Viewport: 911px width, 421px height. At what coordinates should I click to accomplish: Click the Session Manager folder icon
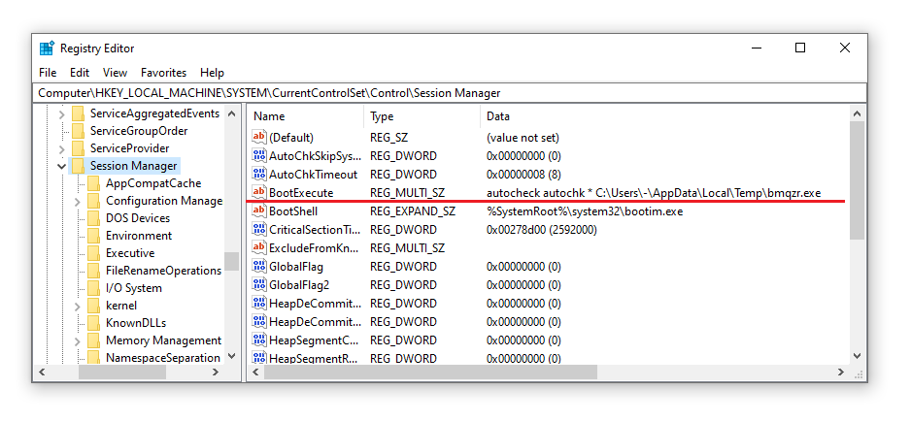point(78,166)
